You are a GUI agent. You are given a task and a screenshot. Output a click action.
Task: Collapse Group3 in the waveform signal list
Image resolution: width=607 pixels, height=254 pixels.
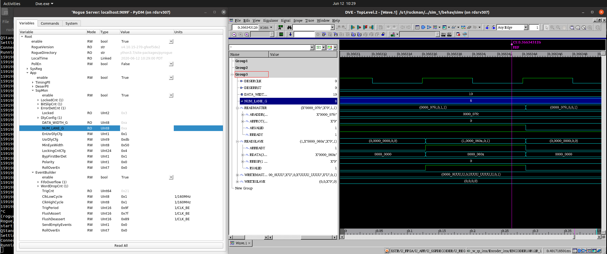coord(232,74)
